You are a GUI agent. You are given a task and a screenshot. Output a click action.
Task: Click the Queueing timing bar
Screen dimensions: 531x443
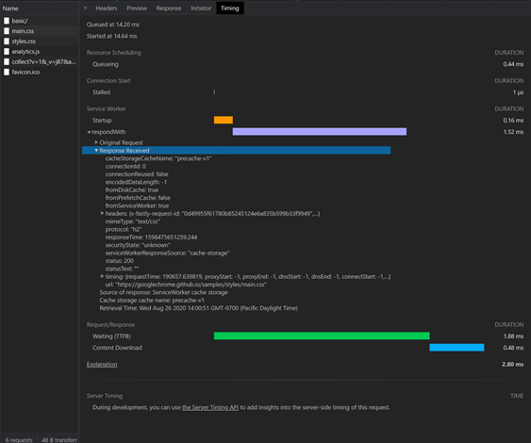click(x=189, y=64)
